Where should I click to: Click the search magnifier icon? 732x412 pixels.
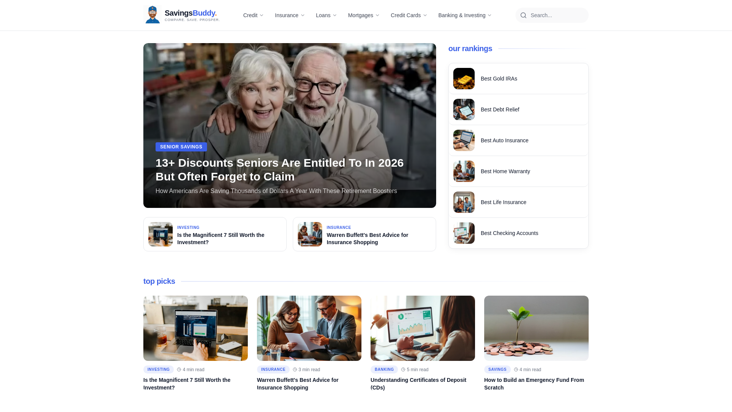pyautogui.click(x=523, y=15)
